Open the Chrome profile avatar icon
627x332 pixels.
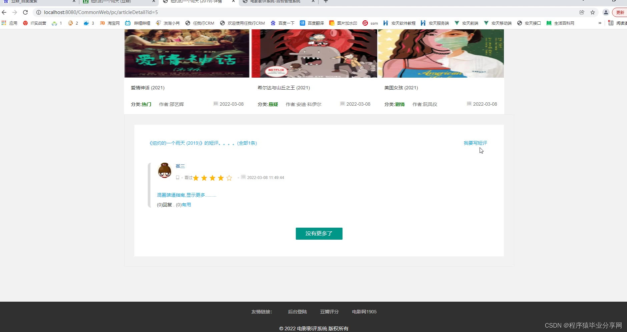click(x=606, y=12)
